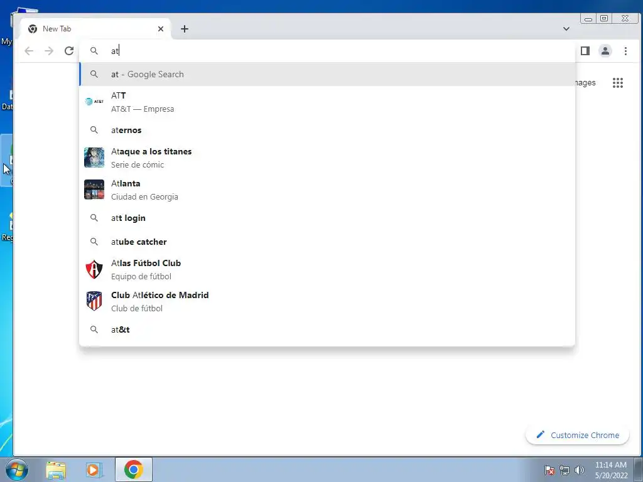
Task: Click the browser forward arrow
Action: tap(49, 51)
